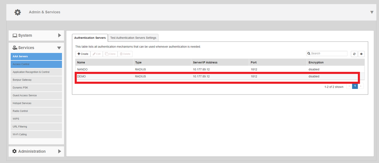Open Hotspot Services menu item
The height and width of the screenshot is (163, 379).
point(36,103)
